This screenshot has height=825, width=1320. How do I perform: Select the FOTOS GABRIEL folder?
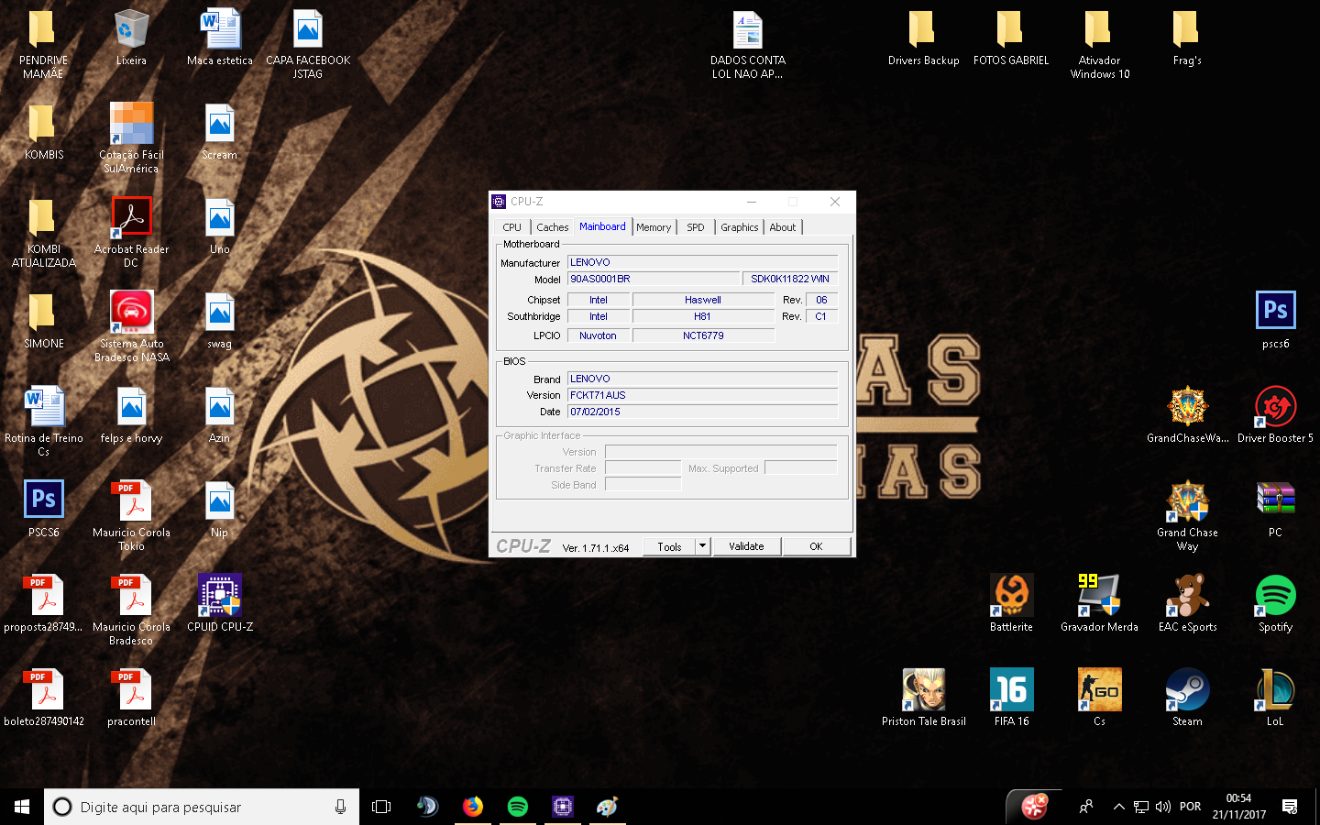click(1011, 38)
